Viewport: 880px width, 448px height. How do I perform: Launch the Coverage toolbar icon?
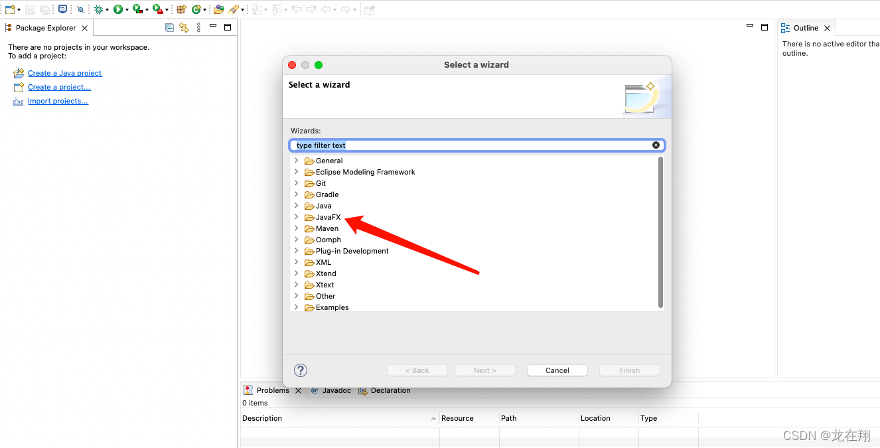click(137, 9)
